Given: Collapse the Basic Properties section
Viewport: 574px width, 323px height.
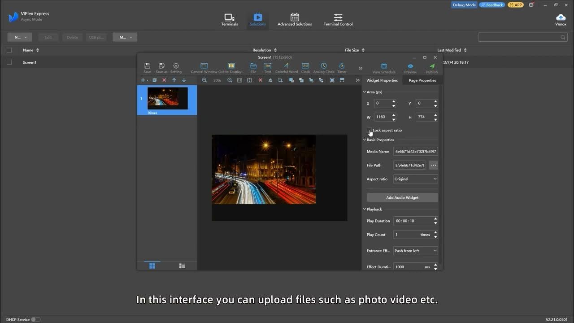Looking at the screenshot, I should coord(365,140).
